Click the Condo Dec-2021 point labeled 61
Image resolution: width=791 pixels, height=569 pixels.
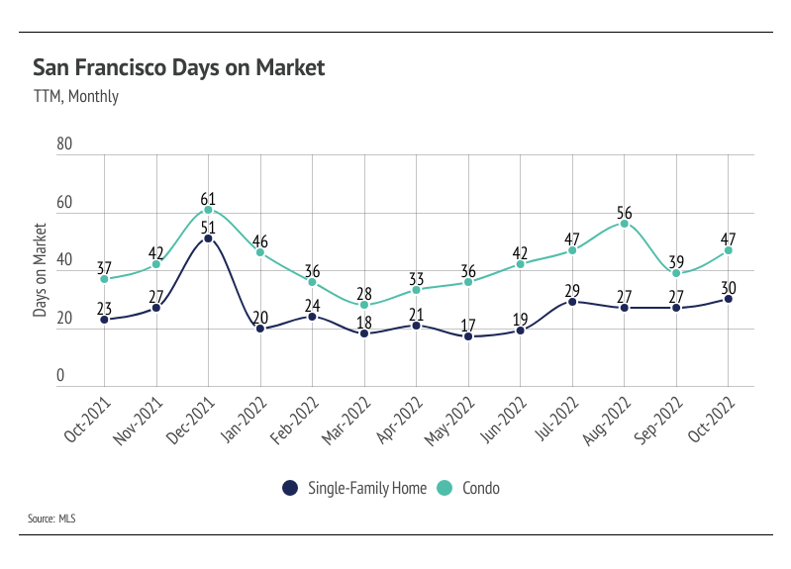tap(208, 210)
